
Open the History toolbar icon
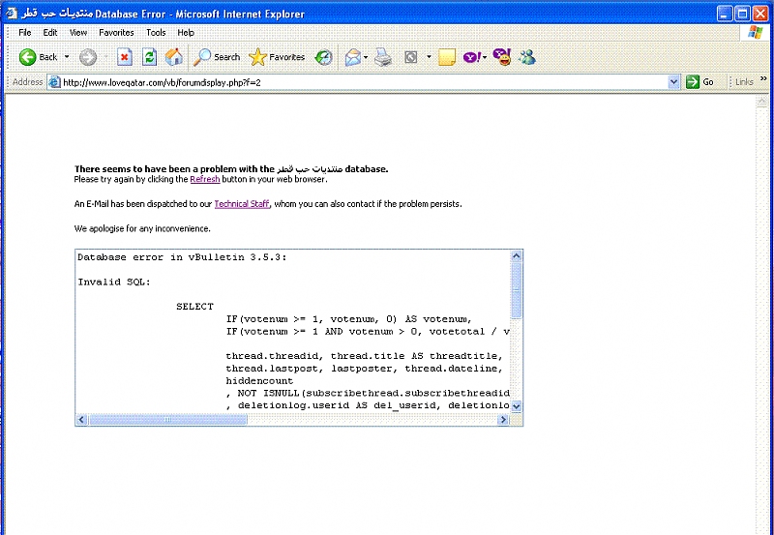click(324, 57)
